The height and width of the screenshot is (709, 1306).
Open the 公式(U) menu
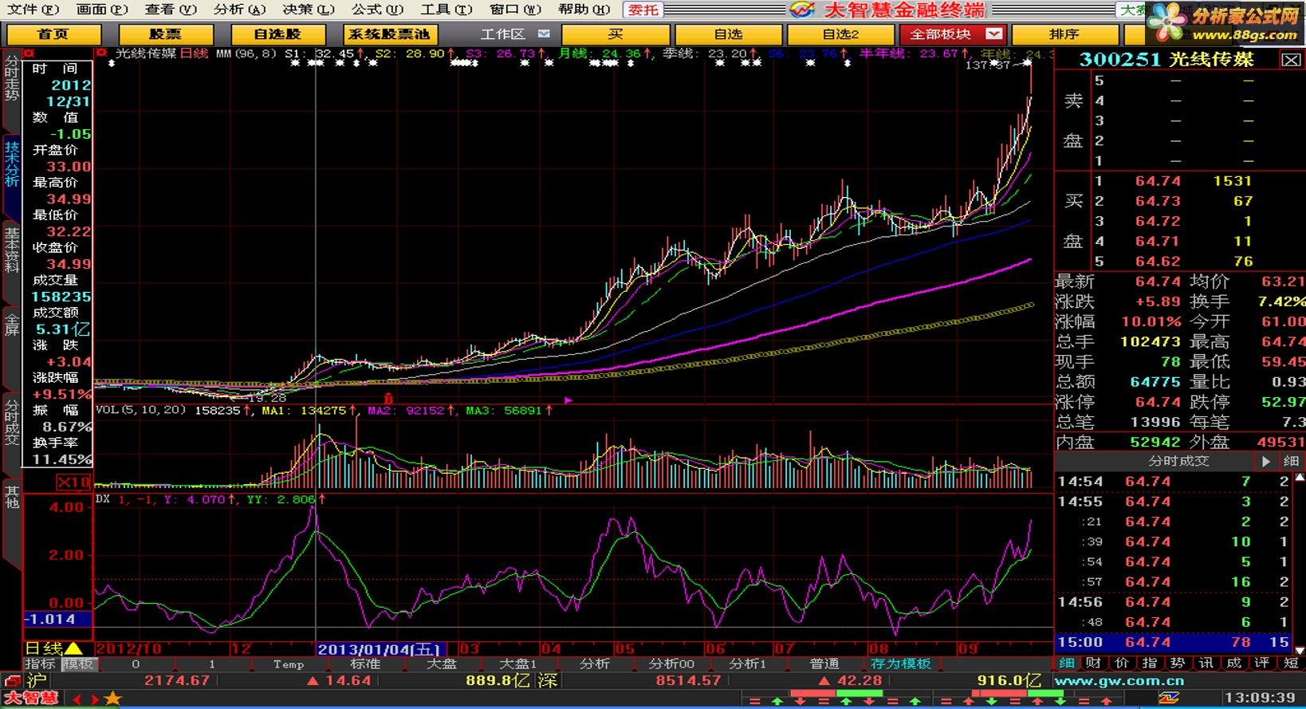click(377, 10)
